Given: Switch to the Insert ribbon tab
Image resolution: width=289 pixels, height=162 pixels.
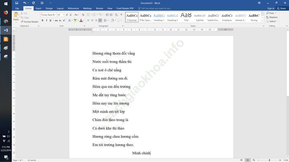Looking at the screenshot, I should pos(38,8).
